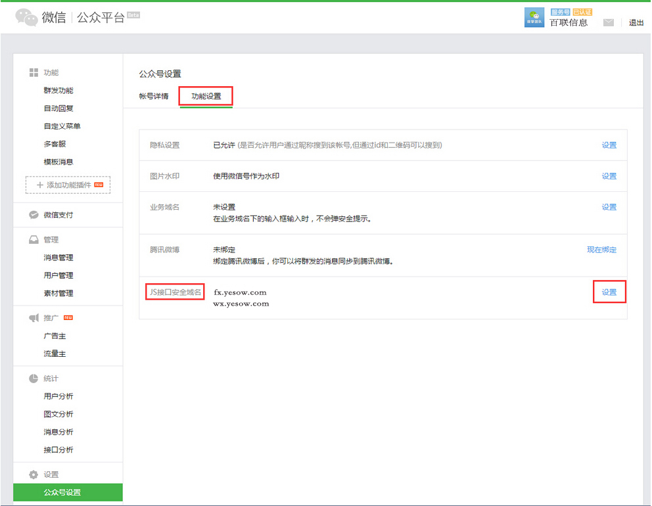Click the 微信支付 checkmark icon
652x506 pixels.
pos(34,215)
